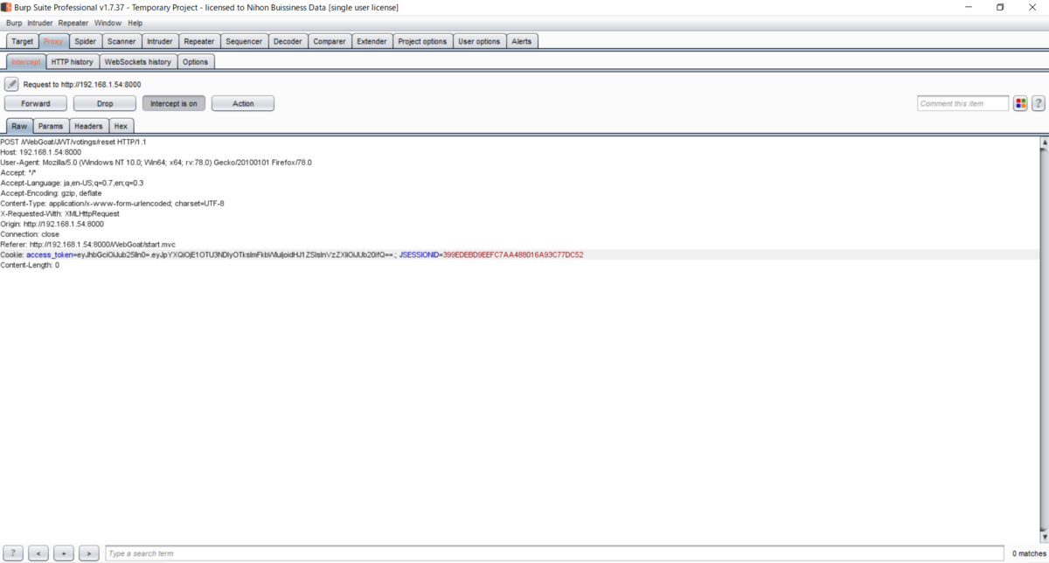Open the Burp menu

click(x=14, y=23)
